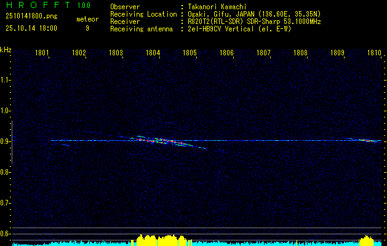387x246 pixels.
Task: Click the Observer label
Action: [125, 7]
